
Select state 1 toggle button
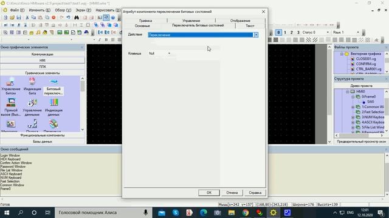pos(285,32)
